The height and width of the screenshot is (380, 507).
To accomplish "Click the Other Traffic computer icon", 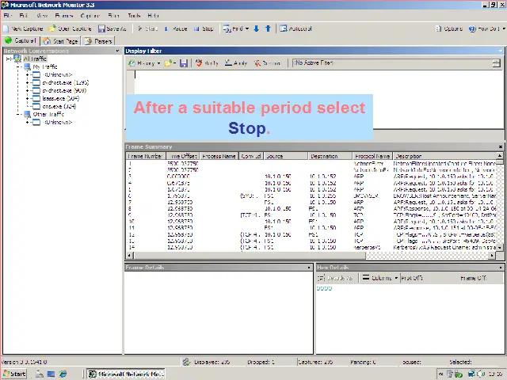I will point(28,114).
